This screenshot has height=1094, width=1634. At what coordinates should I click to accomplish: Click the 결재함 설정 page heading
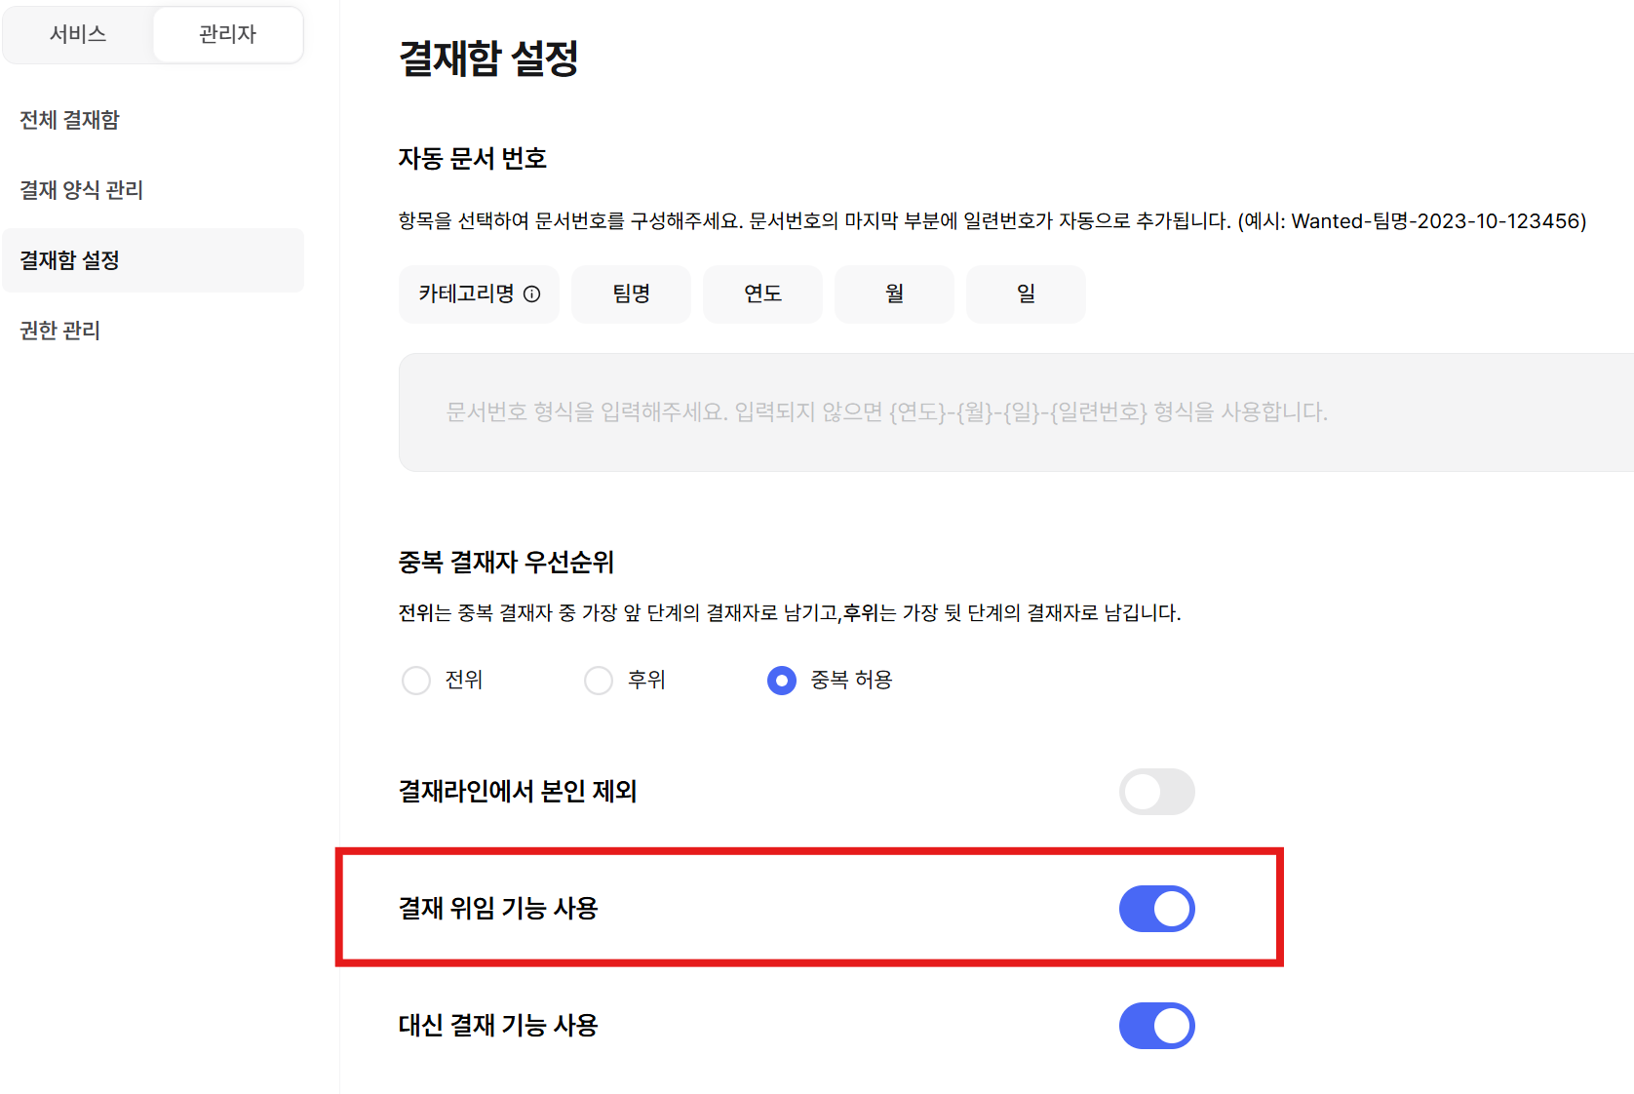[x=488, y=59]
